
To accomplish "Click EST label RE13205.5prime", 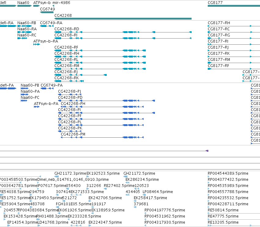I will pyautogui.click(x=223, y=222).
